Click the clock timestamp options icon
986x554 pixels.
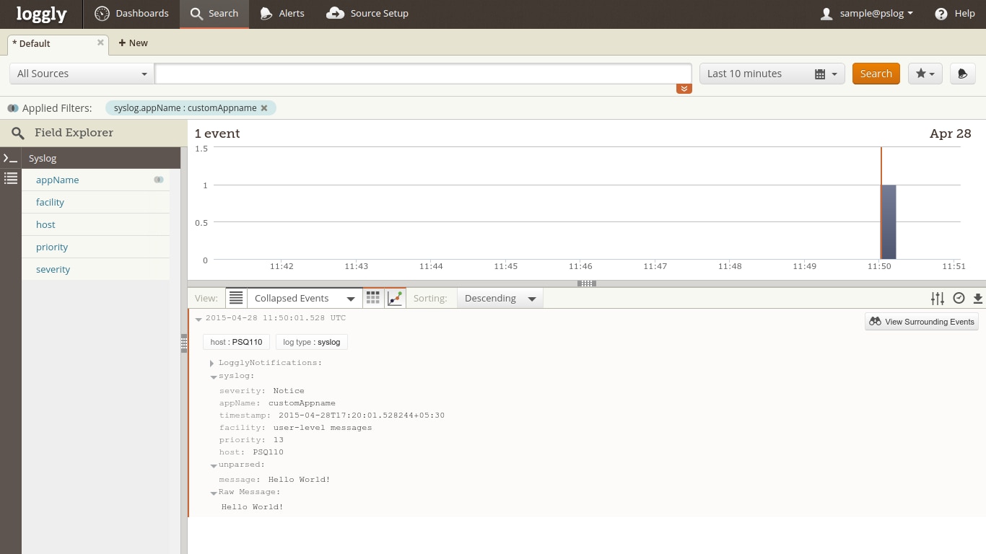(x=959, y=298)
